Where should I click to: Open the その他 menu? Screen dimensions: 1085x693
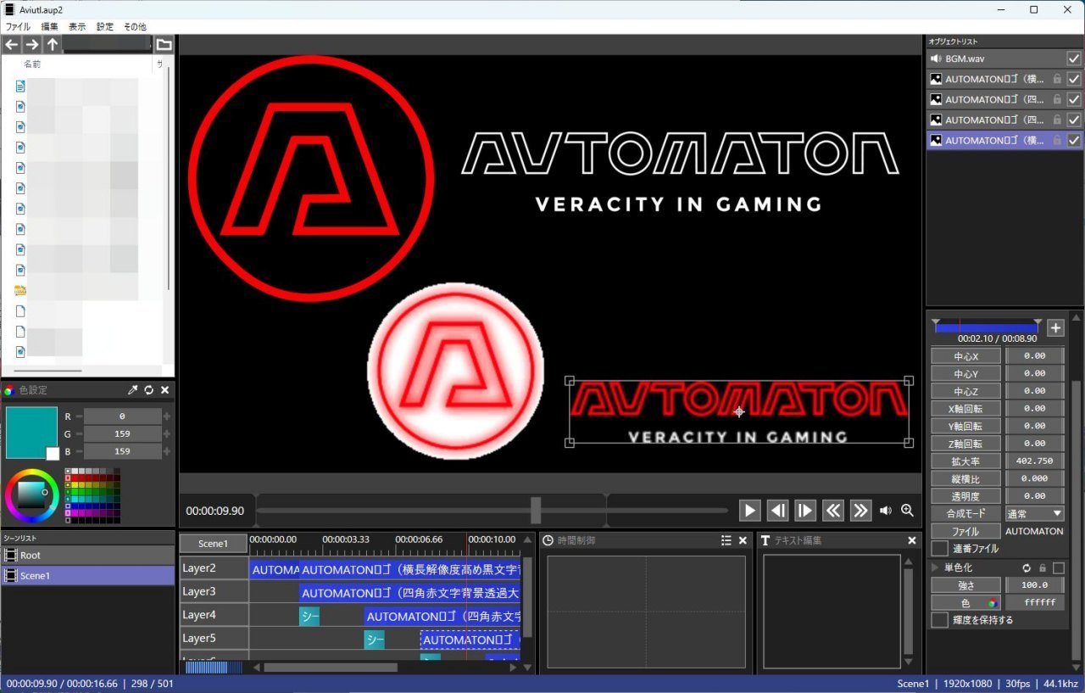[135, 27]
